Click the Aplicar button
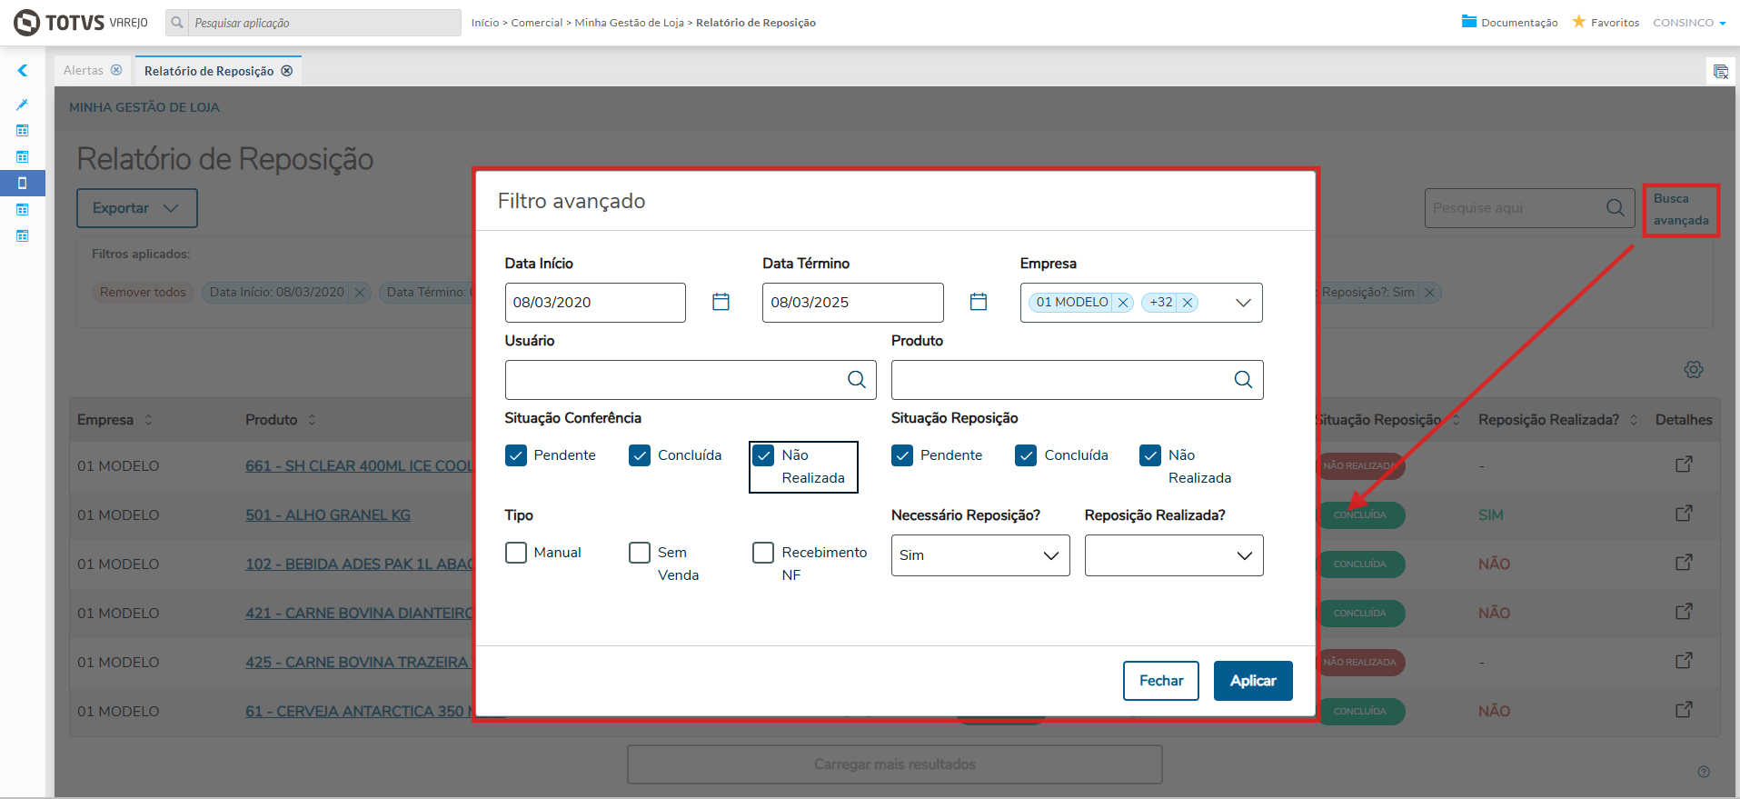This screenshot has height=799, width=1740. tap(1253, 681)
